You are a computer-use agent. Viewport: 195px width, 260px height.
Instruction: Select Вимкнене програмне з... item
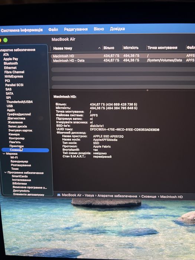[x=30, y=188]
